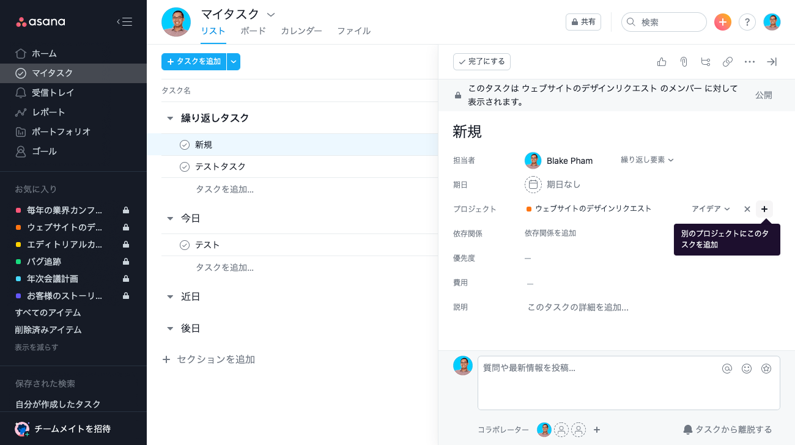Open the dropdown arrow beside タスクを追加
Viewport: 795px width, 445px height.
point(234,62)
